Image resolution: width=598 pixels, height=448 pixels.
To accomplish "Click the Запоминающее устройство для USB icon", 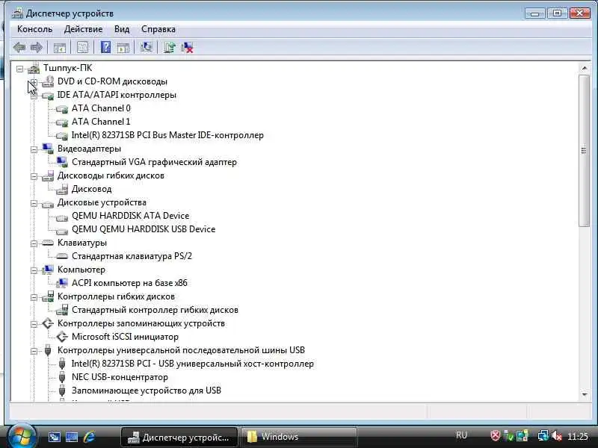I will (62, 390).
